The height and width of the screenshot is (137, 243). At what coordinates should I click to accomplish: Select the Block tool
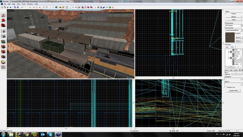[x=3, y=36]
